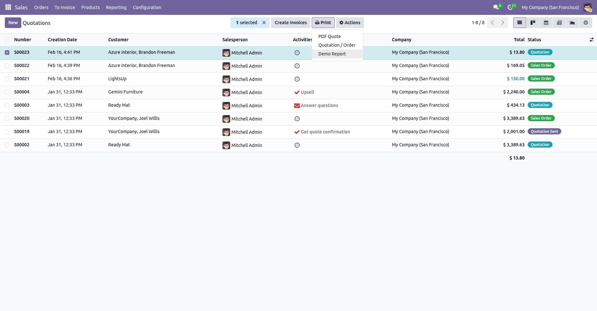Open the messaging conversations panel
Viewport: 597px width, 311px height.
click(x=496, y=7)
